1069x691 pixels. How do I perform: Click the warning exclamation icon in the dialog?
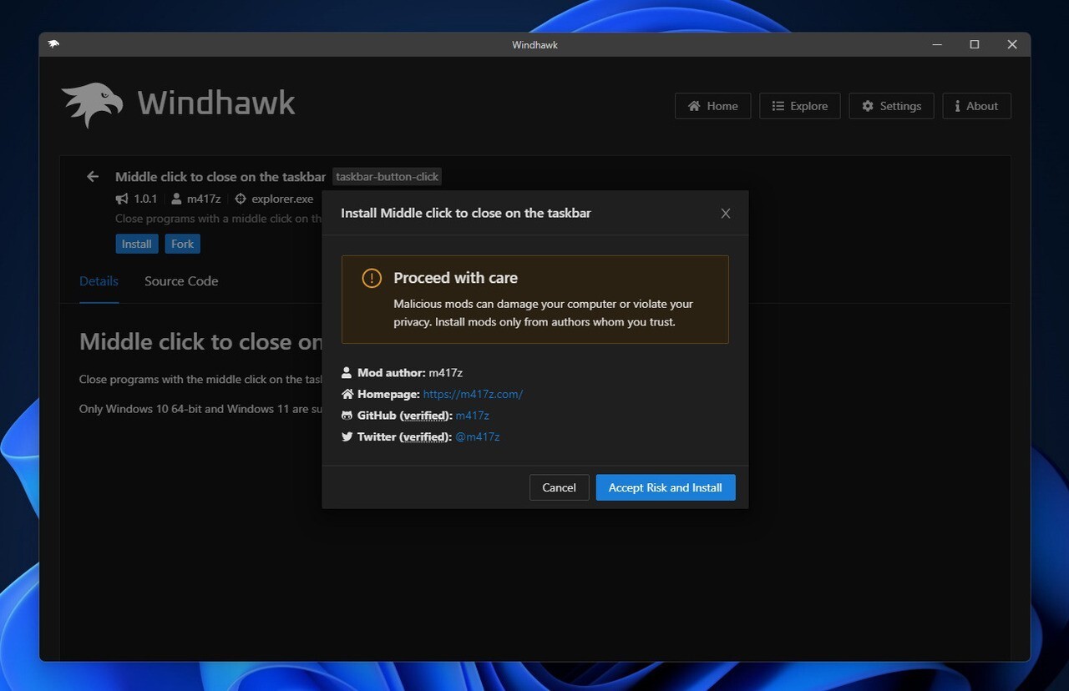(x=372, y=278)
